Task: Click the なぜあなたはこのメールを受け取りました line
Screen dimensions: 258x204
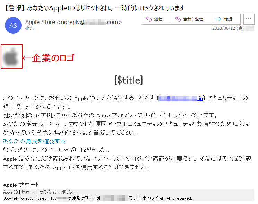Action: click(x=57, y=150)
